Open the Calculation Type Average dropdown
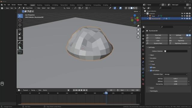This screenshot has width=192, height=108. 175,74
